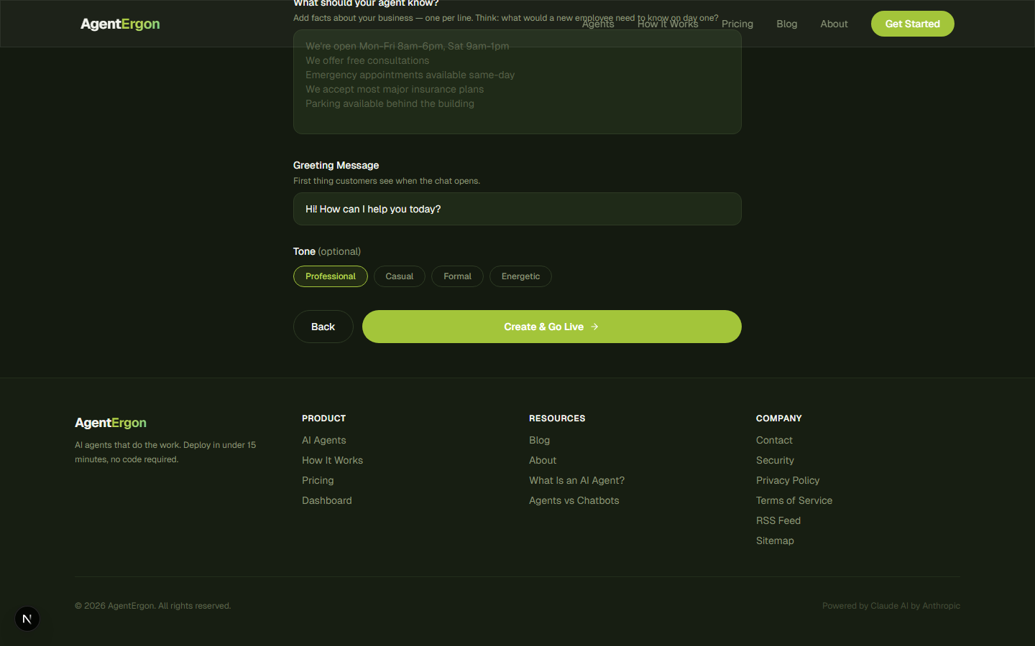Click 'First thing customers see' helper text
The width and height of the screenshot is (1035, 646).
click(x=387, y=181)
